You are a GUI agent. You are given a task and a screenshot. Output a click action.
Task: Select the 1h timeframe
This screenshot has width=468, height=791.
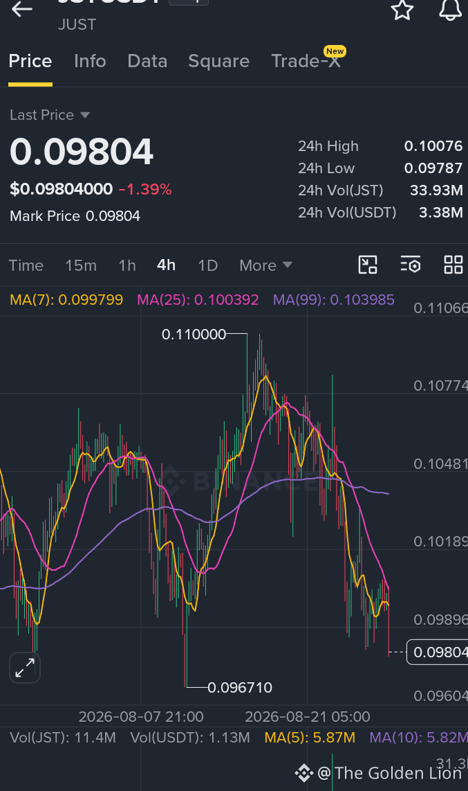pos(127,265)
